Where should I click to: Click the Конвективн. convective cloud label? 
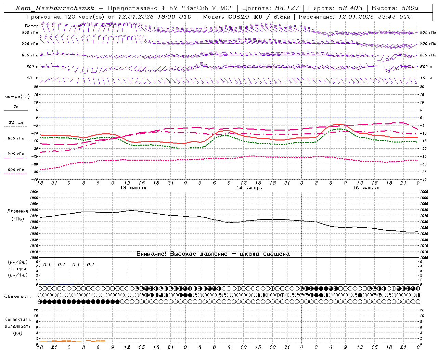pos(17,320)
